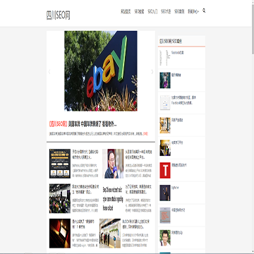Click the purple dancer sidebar thumbnail
The width and height of the screenshot is (254, 254).
[x=165, y=80]
